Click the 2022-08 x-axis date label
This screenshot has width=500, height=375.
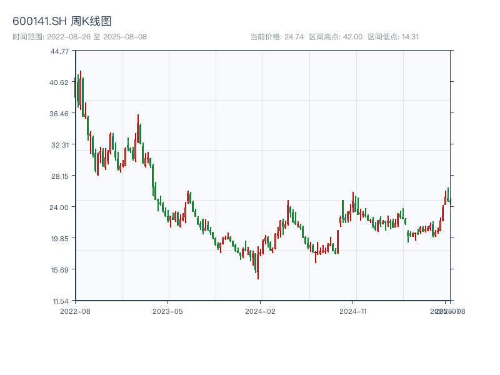[x=75, y=311]
